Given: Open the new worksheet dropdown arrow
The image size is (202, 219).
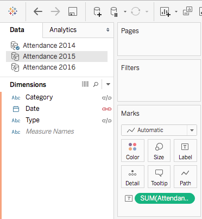Looking at the screenshot, I should [176, 12].
